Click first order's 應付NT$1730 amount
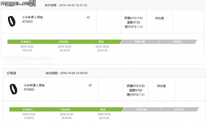Image resolution: width=206 pixels, height=121 pixels. tap(134, 27)
